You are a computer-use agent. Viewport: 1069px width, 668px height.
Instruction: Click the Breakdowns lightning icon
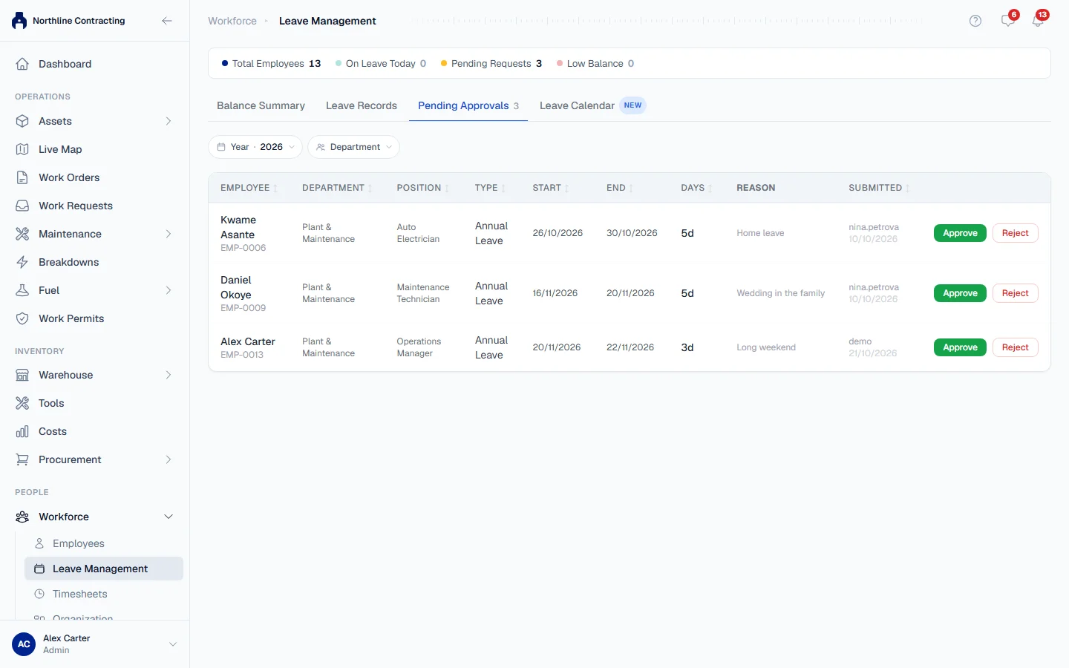22,262
